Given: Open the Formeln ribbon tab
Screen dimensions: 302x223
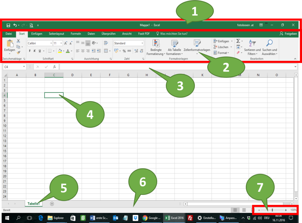Looking at the screenshot, I should [76, 34].
